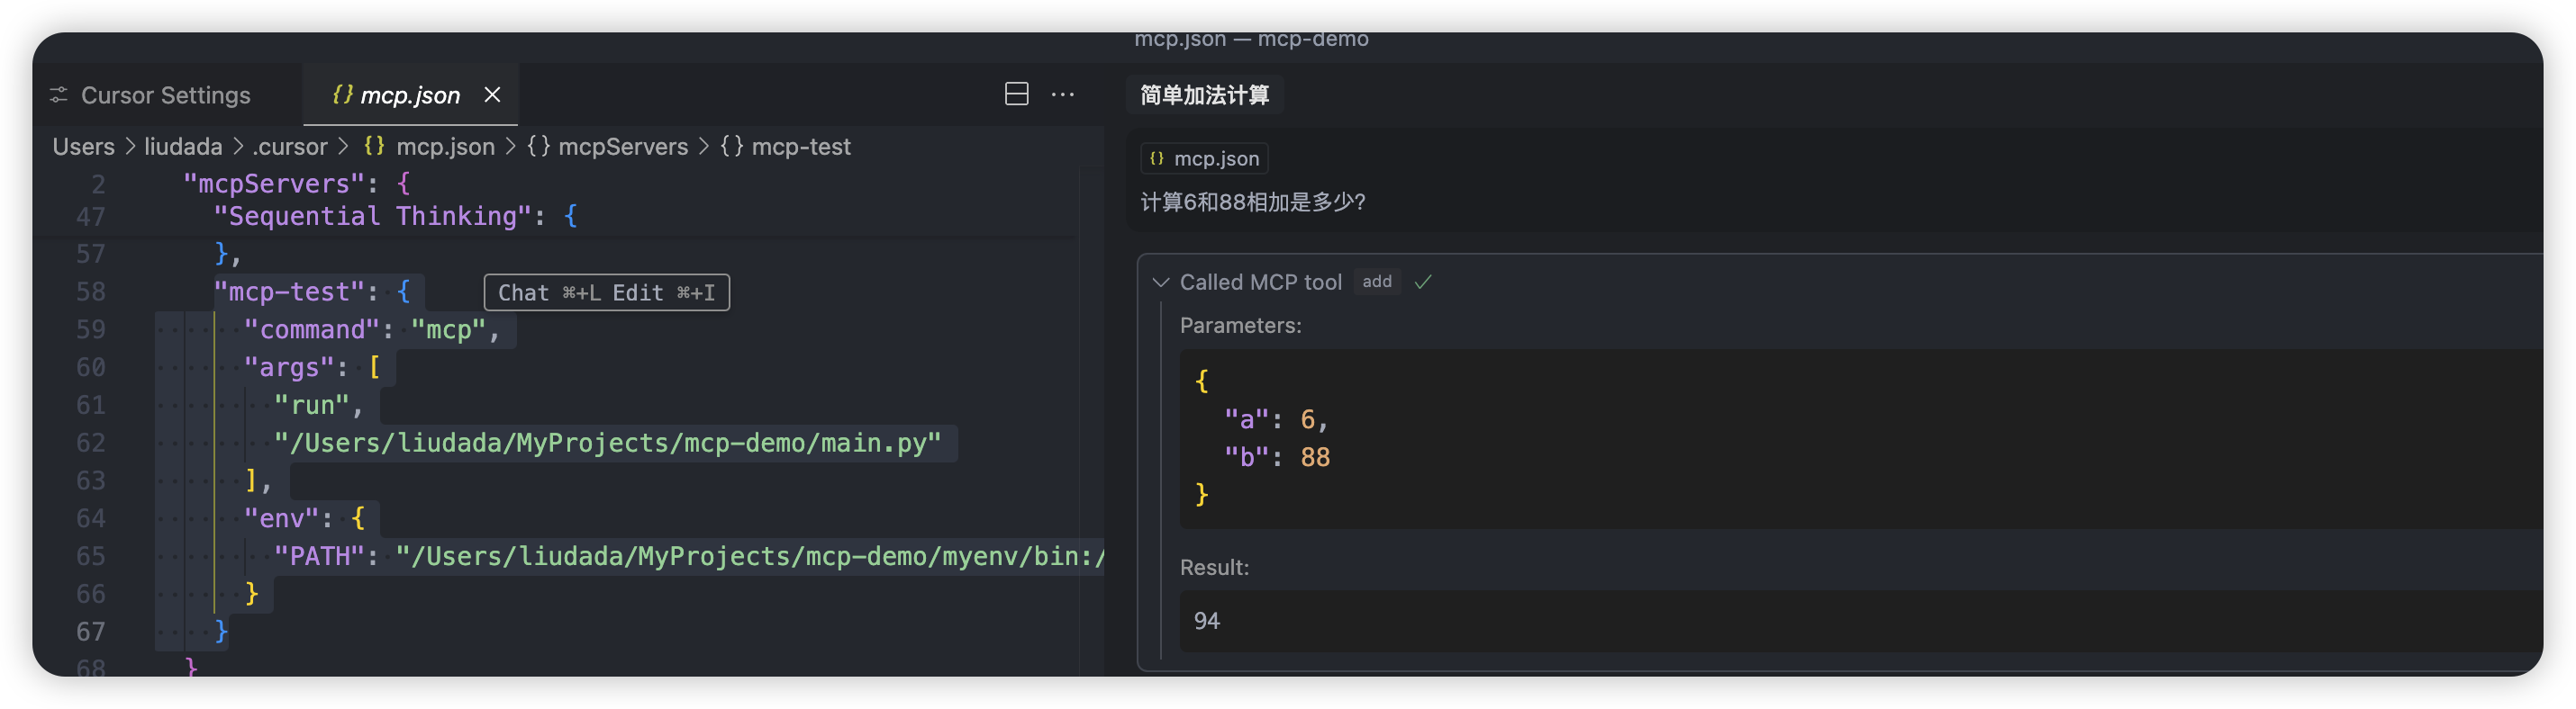The height and width of the screenshot is (709, 2576).
Task: Click the Result value 94
Action: coord(1206,621)
